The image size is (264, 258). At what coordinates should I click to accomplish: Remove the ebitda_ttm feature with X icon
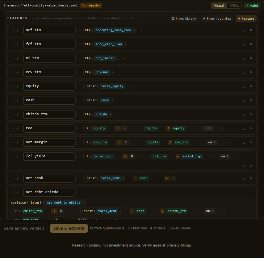tap(251, 114)
